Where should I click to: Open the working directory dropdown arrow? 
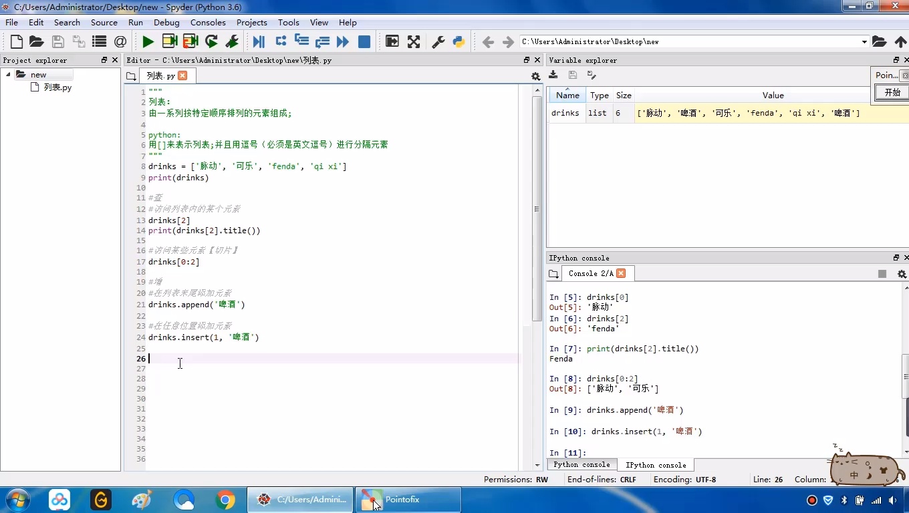[865, 41]
